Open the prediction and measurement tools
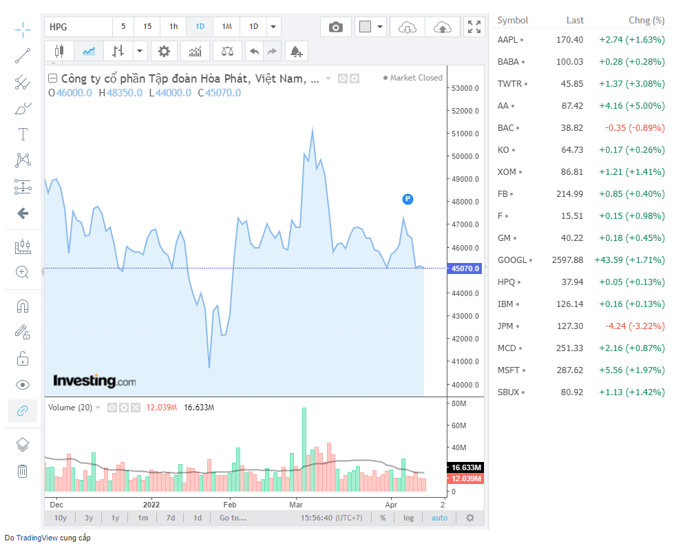This screenshot has width=687, height=548. tap(23, 187)
